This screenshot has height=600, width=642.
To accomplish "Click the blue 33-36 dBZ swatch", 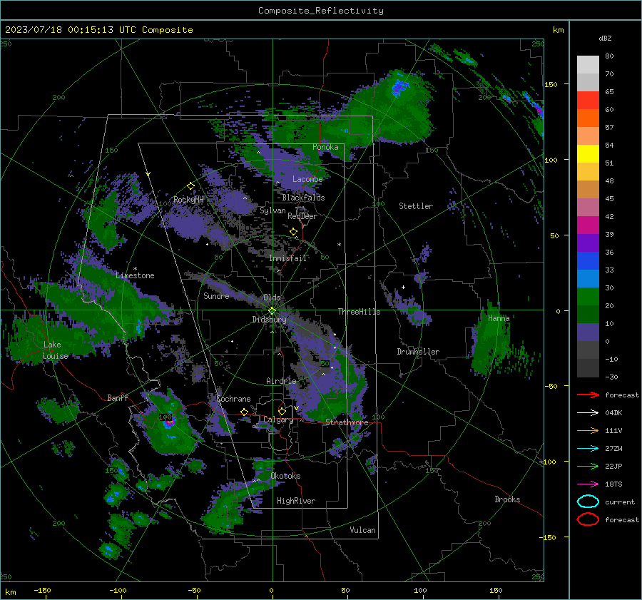I will (x=588, y=260).
